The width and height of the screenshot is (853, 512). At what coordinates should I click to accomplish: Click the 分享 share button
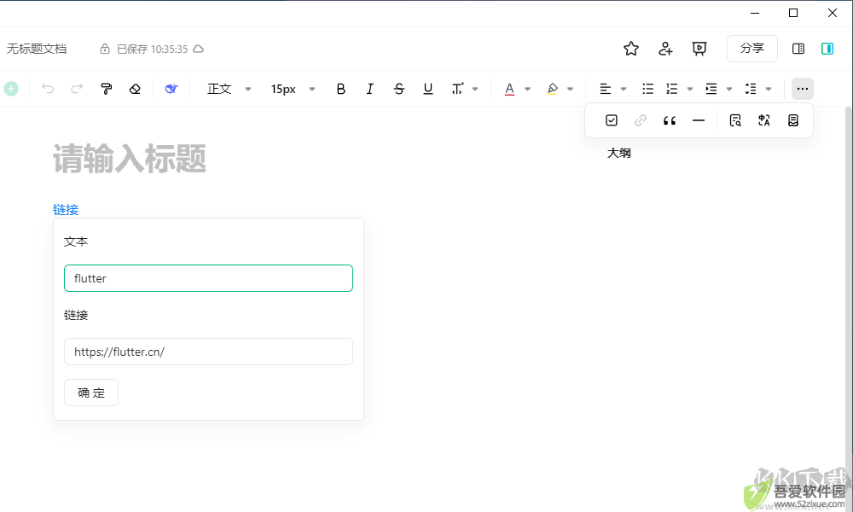tap(752, 49)
